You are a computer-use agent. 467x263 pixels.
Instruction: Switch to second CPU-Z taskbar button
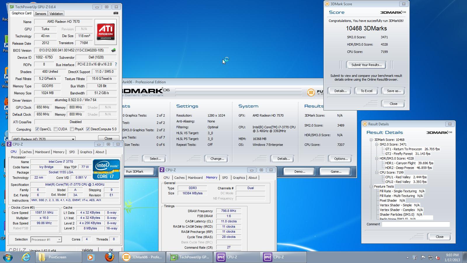(283, 257)
